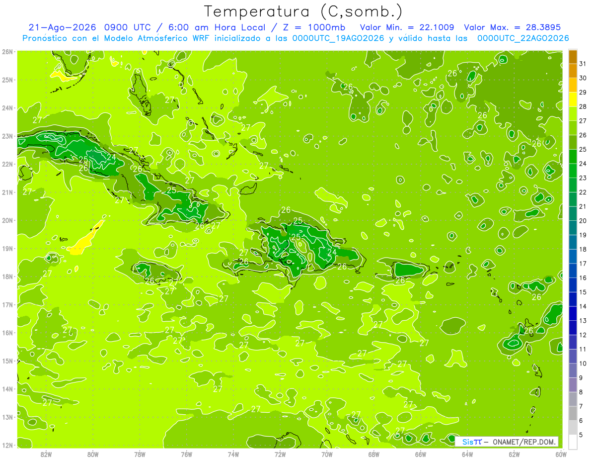
Task: Click the 78W longitude axis label
Action: point(140,454)
